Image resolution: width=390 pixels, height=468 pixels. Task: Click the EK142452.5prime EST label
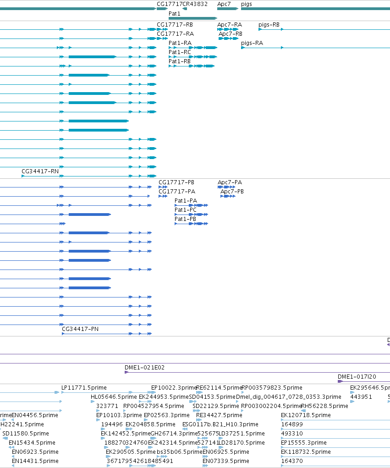pyautogui.click(x=126, y=433)
